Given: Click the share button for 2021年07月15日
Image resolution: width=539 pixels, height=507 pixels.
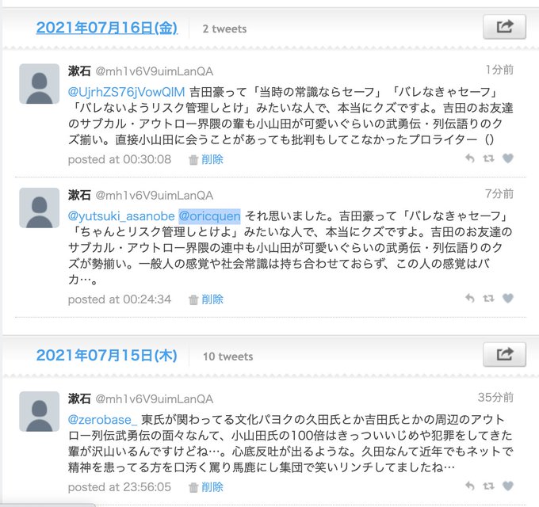Looking at the screenshot, I should pos(504,354).
